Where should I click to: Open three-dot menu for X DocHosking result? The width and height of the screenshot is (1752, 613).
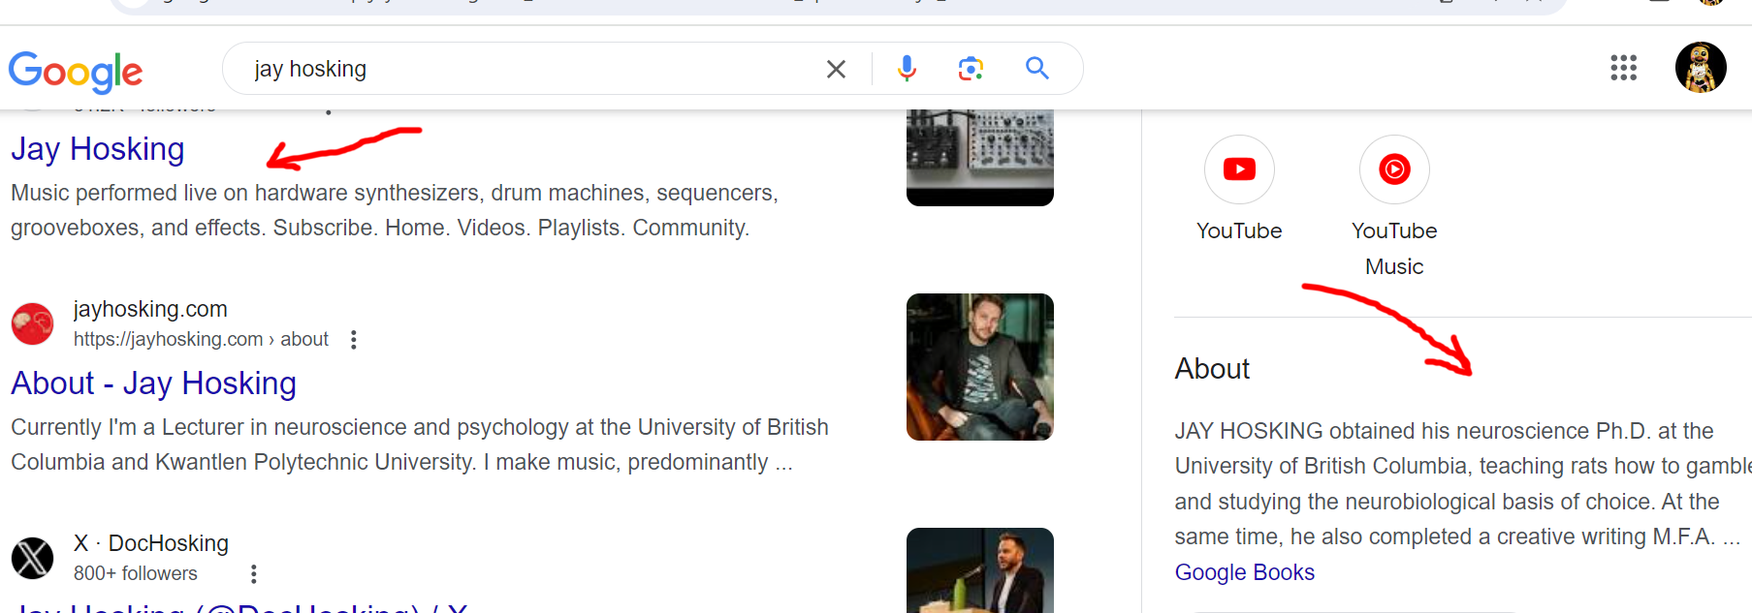pos(254,574)
